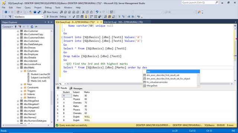238x133 pixels.
Task: Decrease indent of selected lines
Action: pos(129,17)
